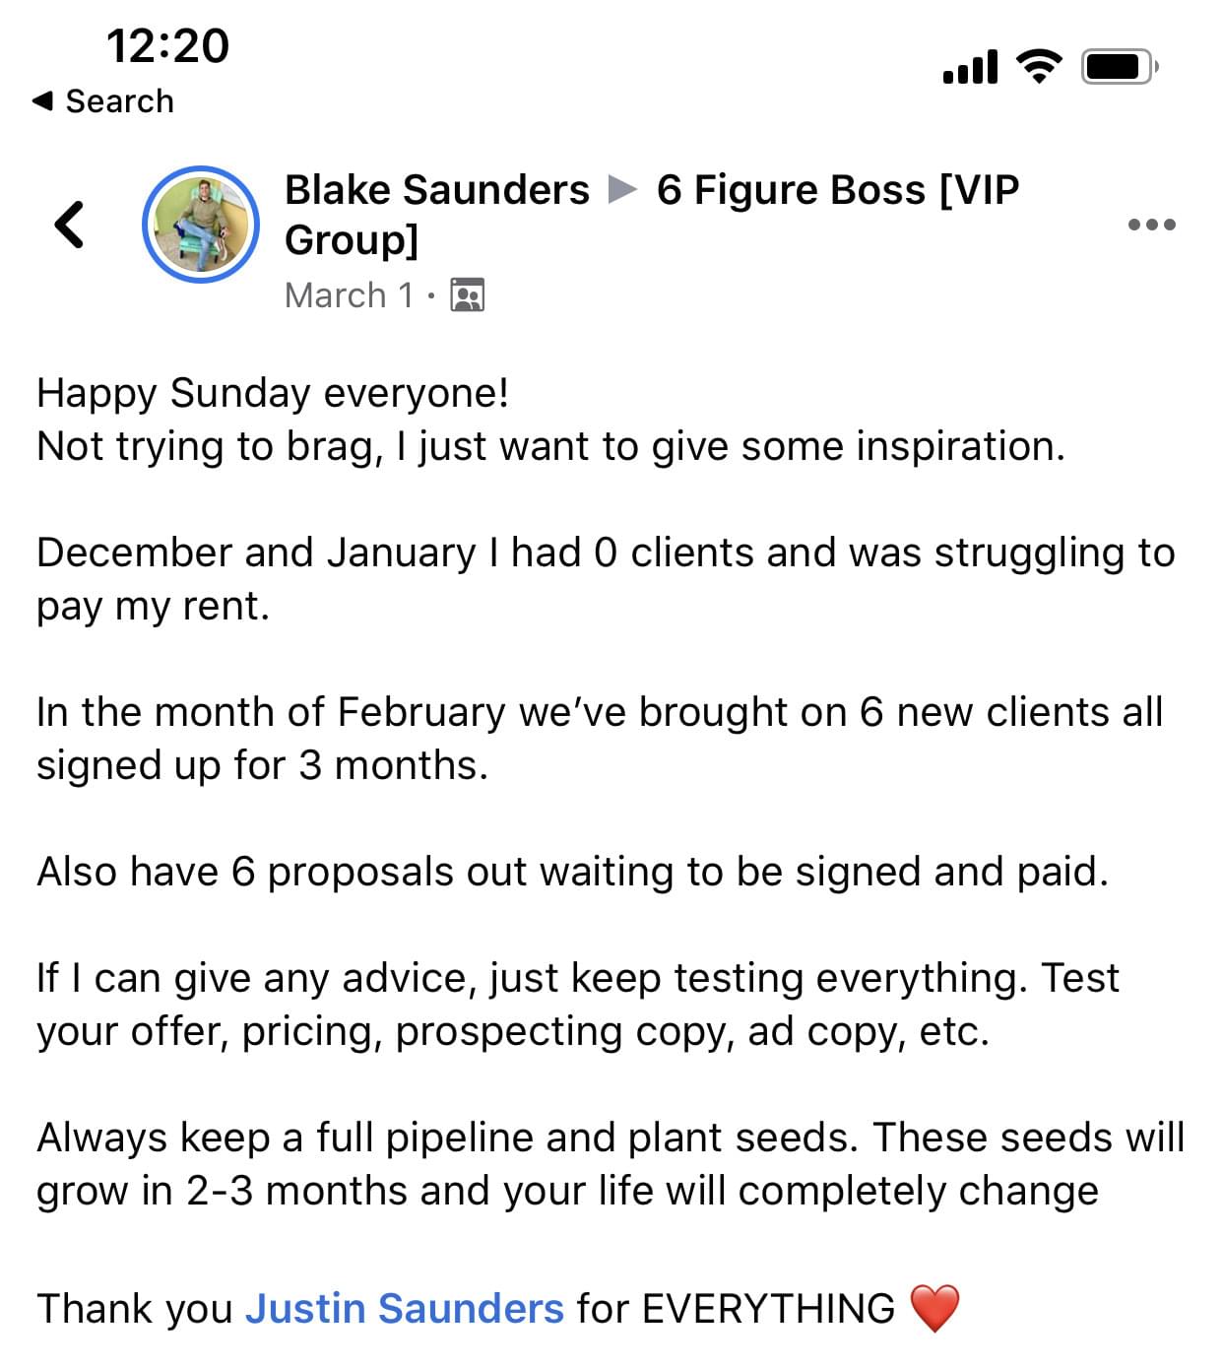Tap Blake Saunders profile picture
The width and height of the screenshot is (1223, 1368).
pyautogui.click(x=201, y=225)
